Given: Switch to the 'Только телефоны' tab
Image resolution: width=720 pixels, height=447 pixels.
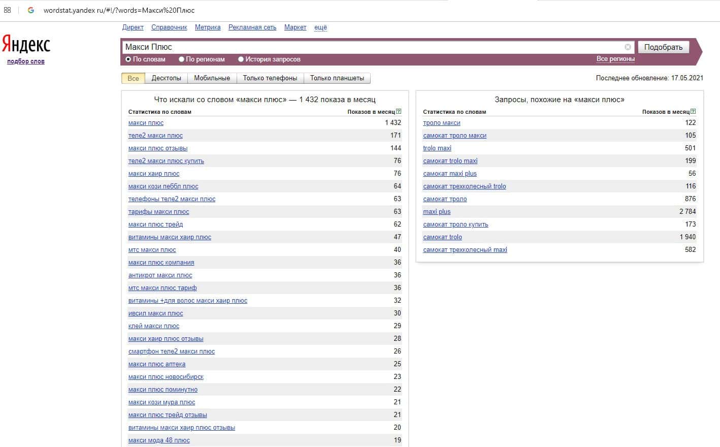Looking at the screenshot, I should [x=270, y=78].
